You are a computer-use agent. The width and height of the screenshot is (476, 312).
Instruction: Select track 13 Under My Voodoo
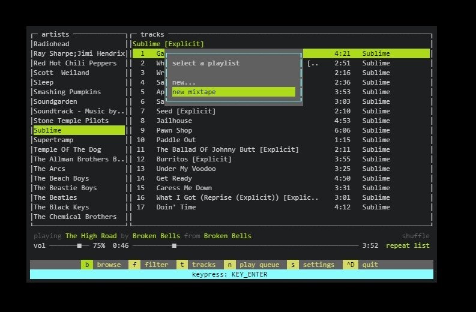(281, 169)
